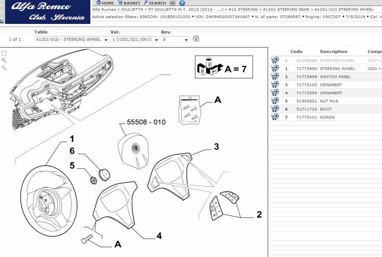Click the VIN filter text
Viewport: 382px width, 257px height.
pyautogui.click(x=222, y=17)
